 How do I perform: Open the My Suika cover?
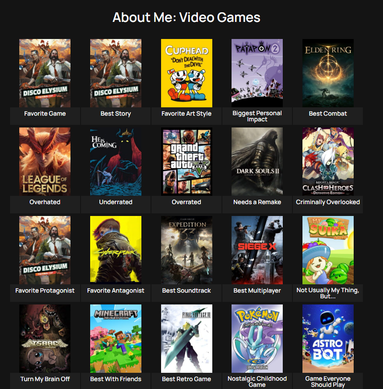click(328, 250)
